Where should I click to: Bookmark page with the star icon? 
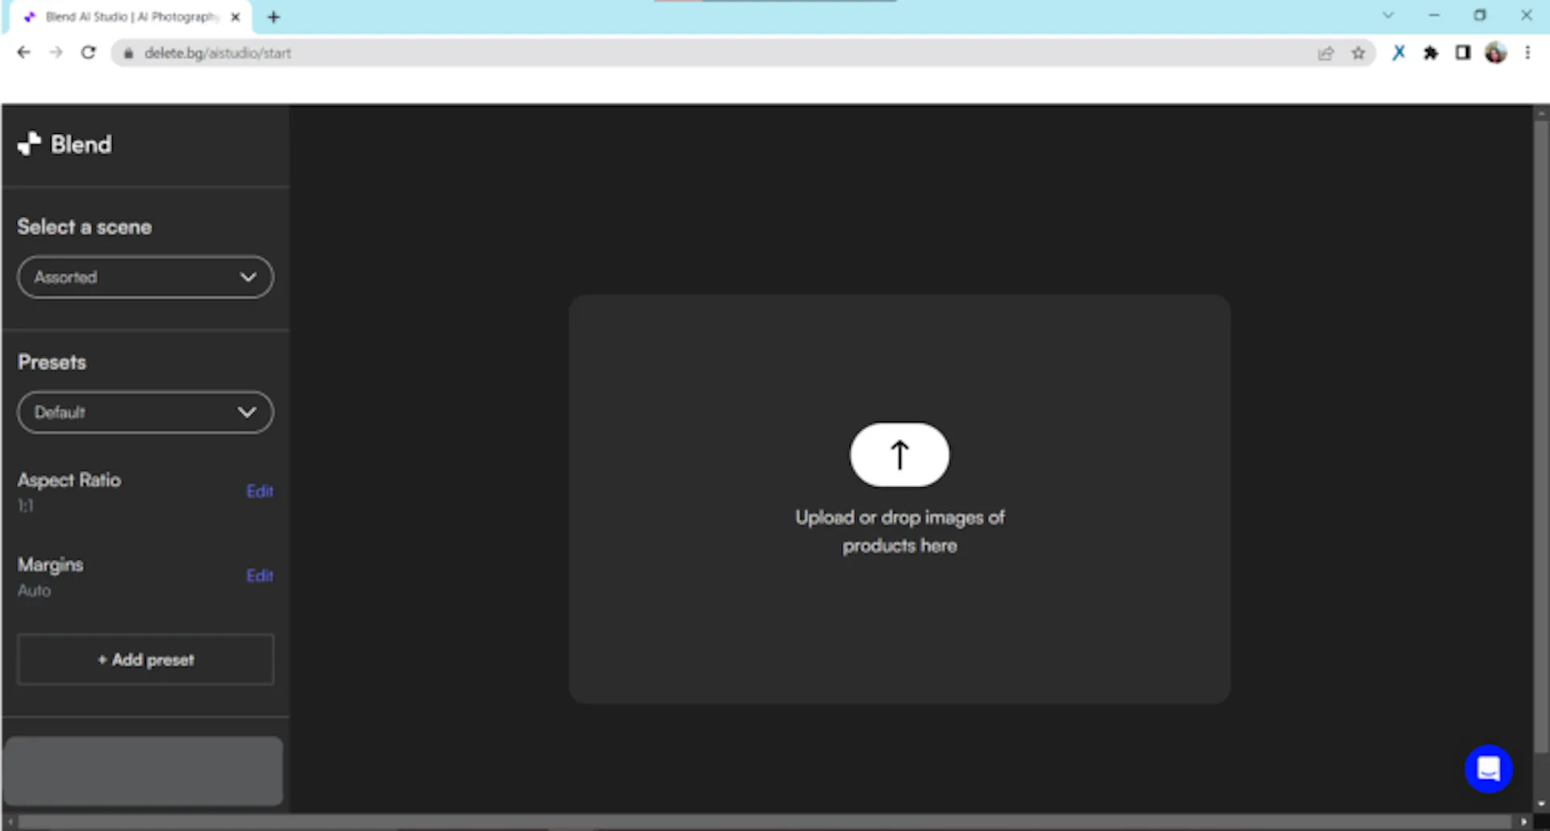pos(1359,53)
